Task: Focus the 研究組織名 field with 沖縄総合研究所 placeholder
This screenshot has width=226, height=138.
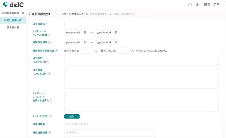Action: (x=110, y=124)
